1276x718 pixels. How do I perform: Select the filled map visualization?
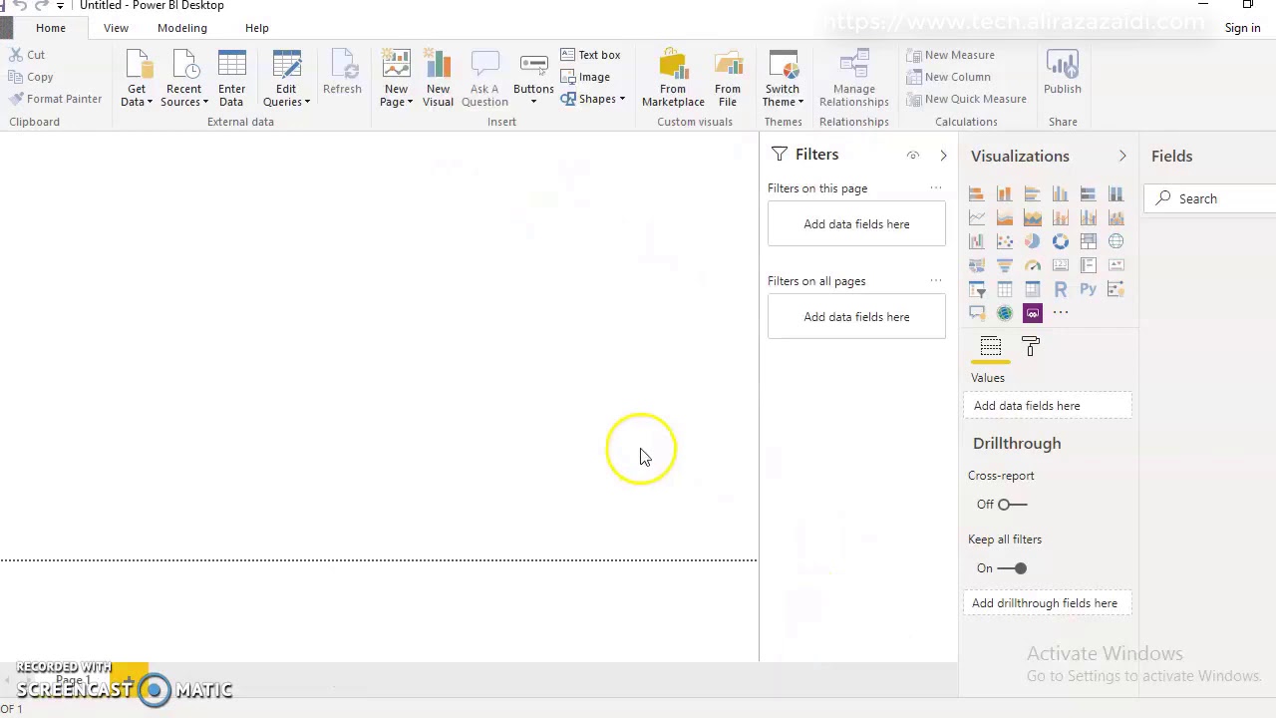click(x=977, y=265)
